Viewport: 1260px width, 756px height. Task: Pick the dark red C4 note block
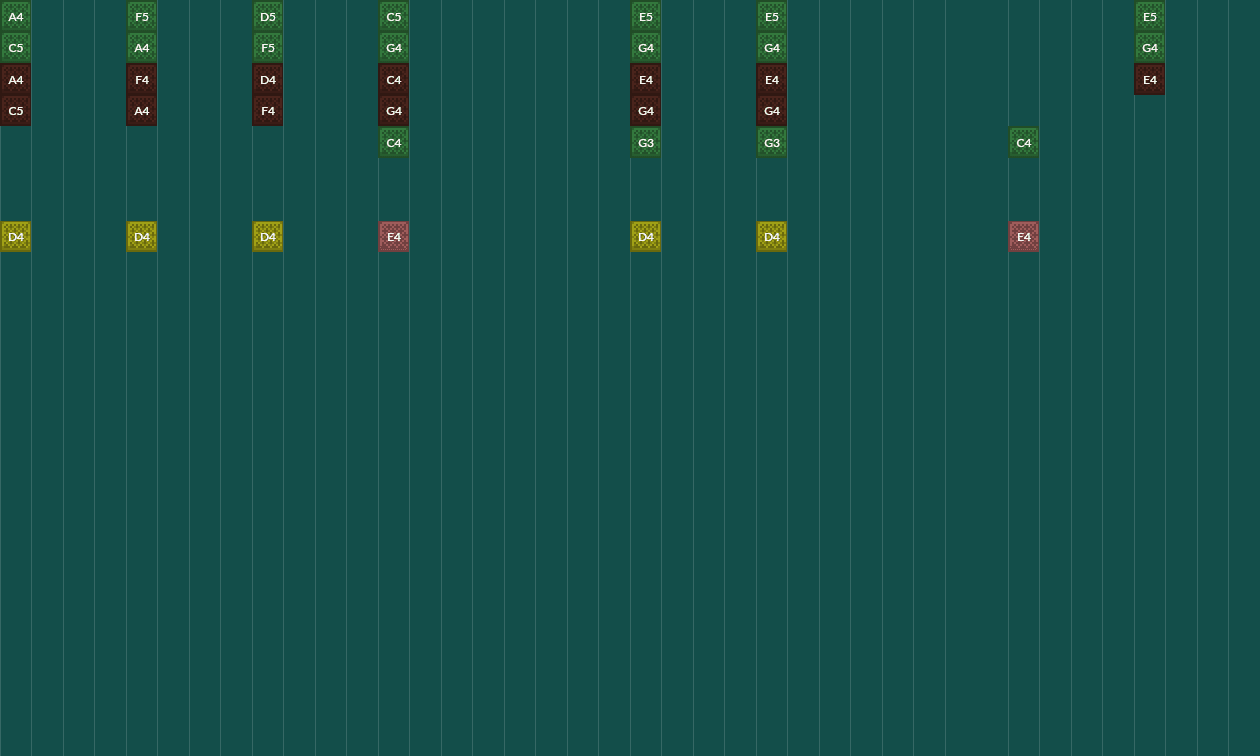pos(394,79)
